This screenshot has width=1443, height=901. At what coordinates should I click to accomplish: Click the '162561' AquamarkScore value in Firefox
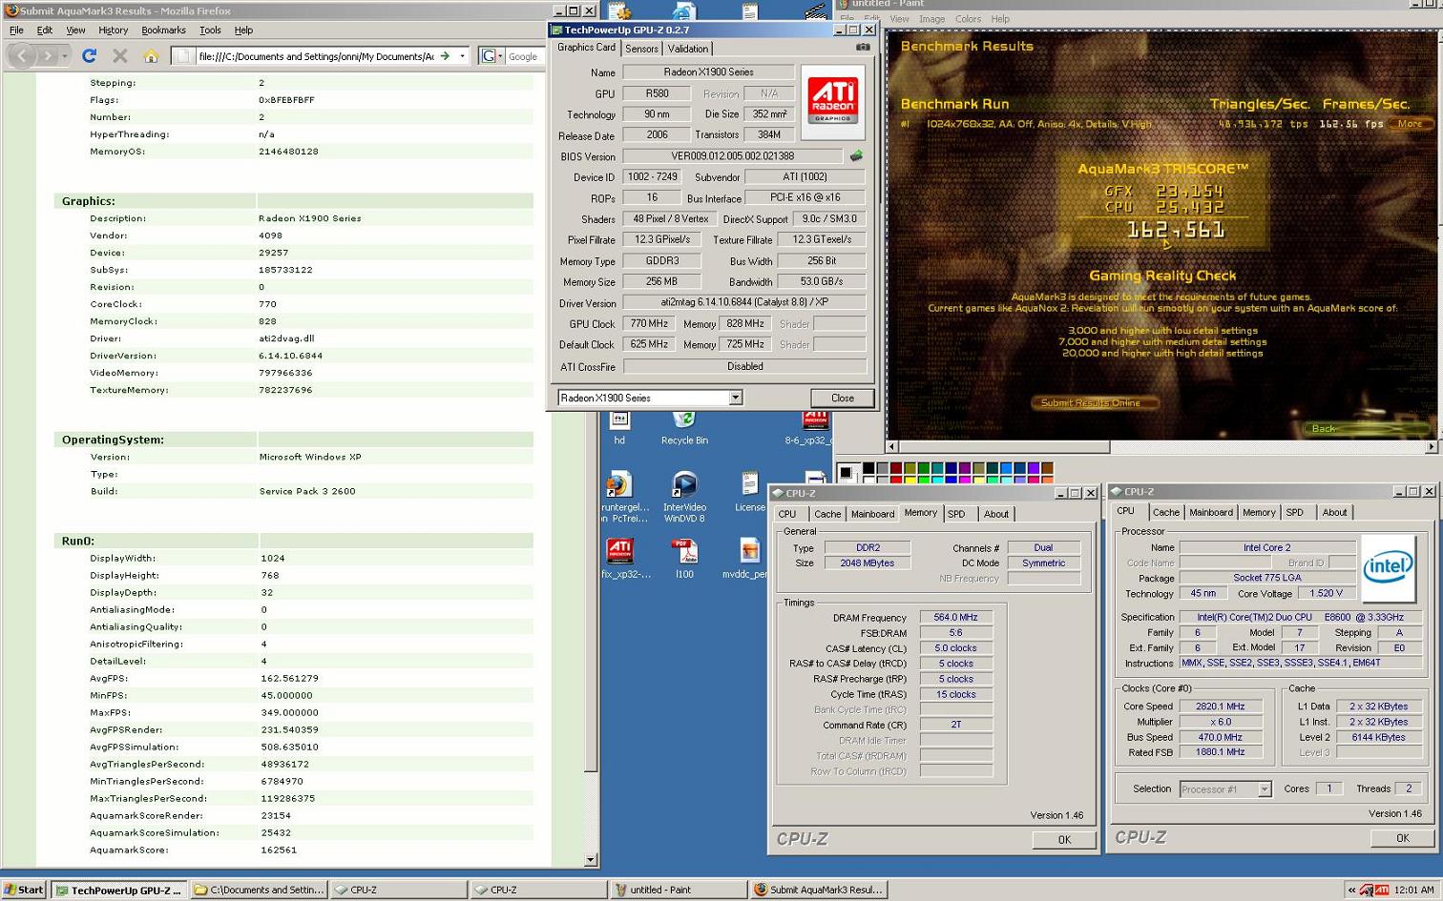pyautogui.click(x=278, y=850)
